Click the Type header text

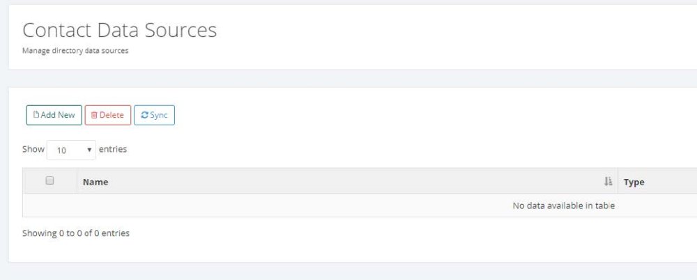[x=634, y=182]
